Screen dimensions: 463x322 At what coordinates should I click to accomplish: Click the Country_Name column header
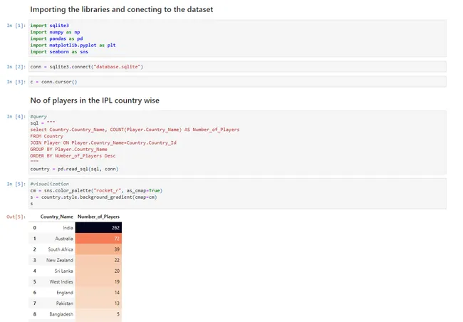[57, 217]
